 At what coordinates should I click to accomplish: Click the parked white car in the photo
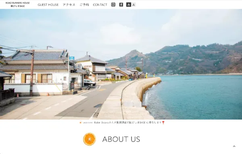click(90, 83)
